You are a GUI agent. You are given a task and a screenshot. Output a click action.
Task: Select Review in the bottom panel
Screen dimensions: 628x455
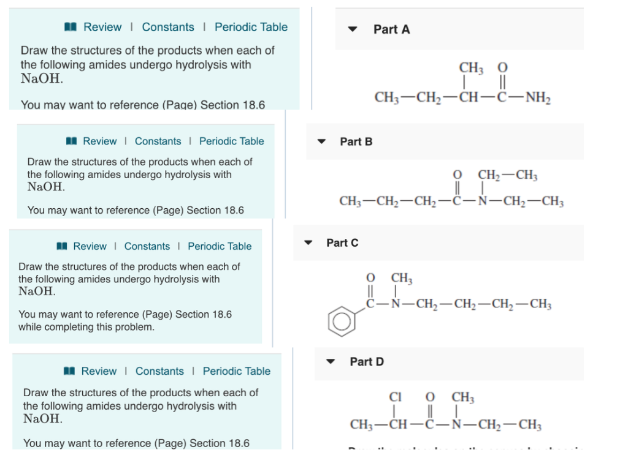[x=99, y=371]
